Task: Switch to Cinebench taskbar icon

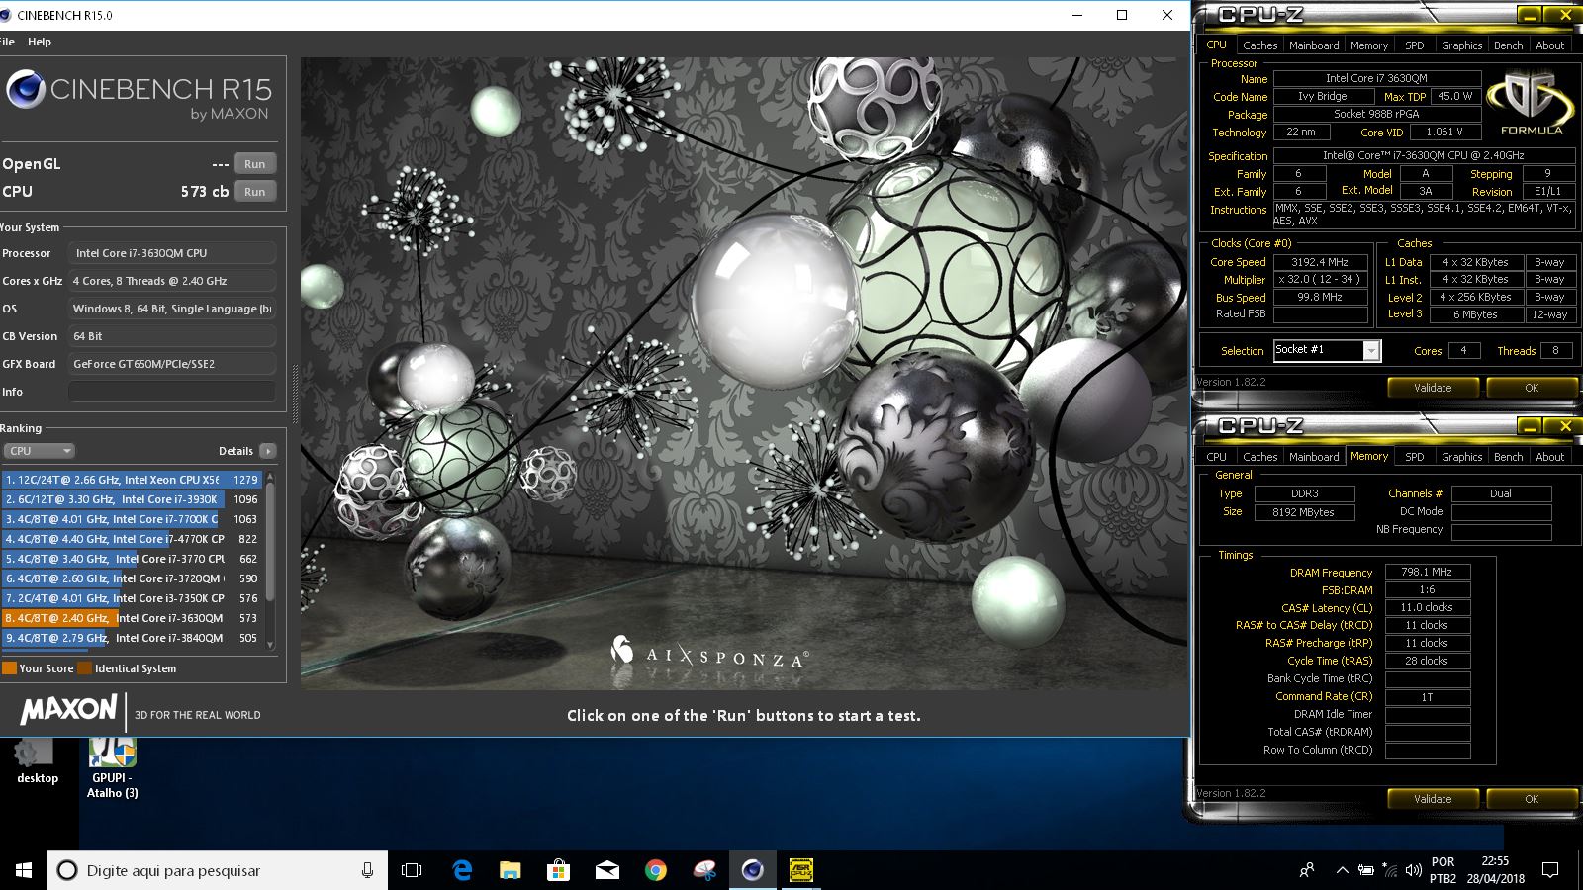Action: point(753,870)
